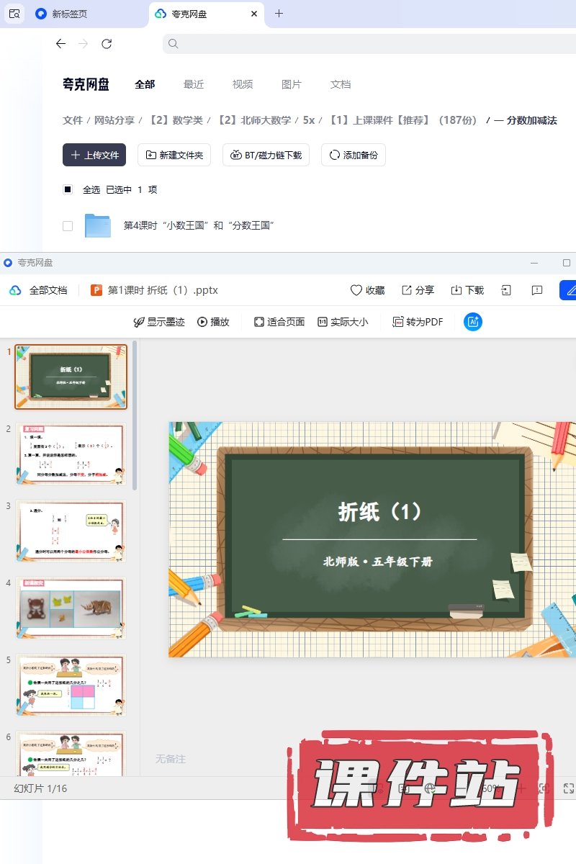Download the pptx via 下载

(456, 290)
